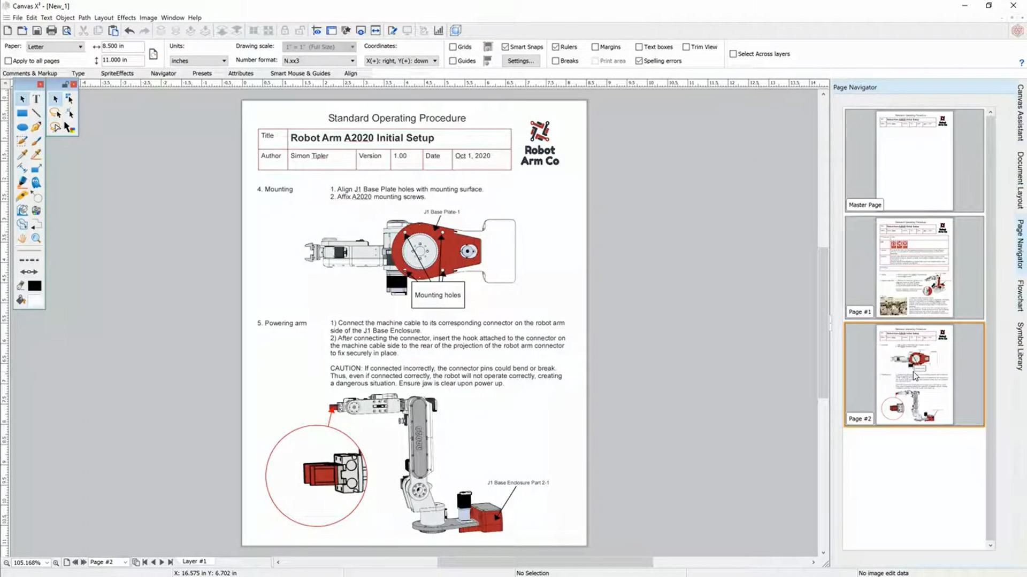
Task: Go to the last page arrow button
Action: coord(171,562)
